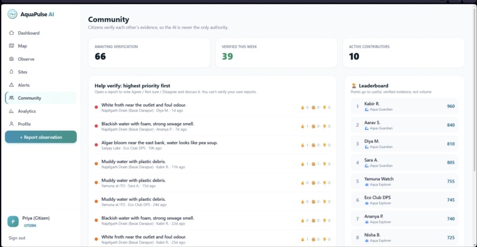
Task: Click Kabir R.'s Aqua Guardian badge icon
Action: [x=366, y=109]
